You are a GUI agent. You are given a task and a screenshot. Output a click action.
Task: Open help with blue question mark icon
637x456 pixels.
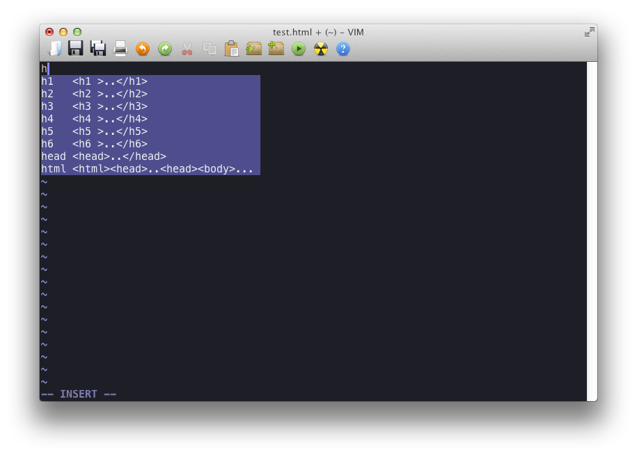click(x=343, y=49)
